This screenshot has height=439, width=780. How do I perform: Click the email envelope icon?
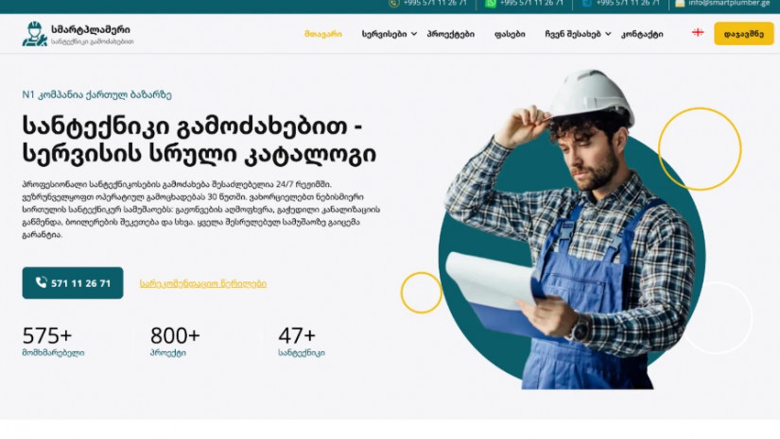coord(680,3)
